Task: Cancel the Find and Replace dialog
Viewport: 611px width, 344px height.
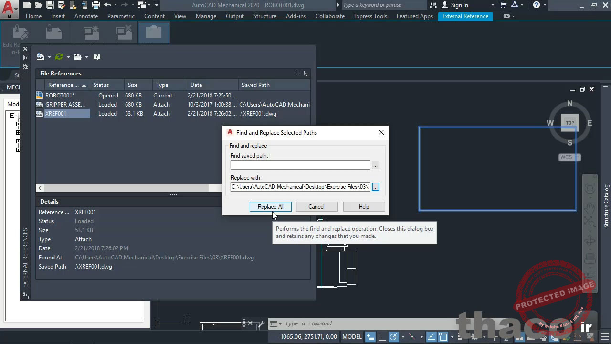Action: click(x=316, y=207)
